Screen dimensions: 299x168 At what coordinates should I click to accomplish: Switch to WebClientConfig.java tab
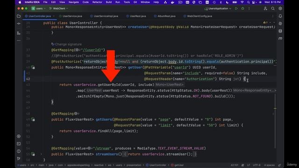point(198,16)
